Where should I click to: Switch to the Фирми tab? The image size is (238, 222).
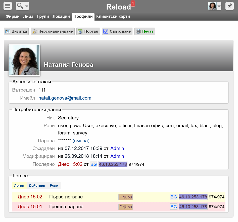point(13,17)
